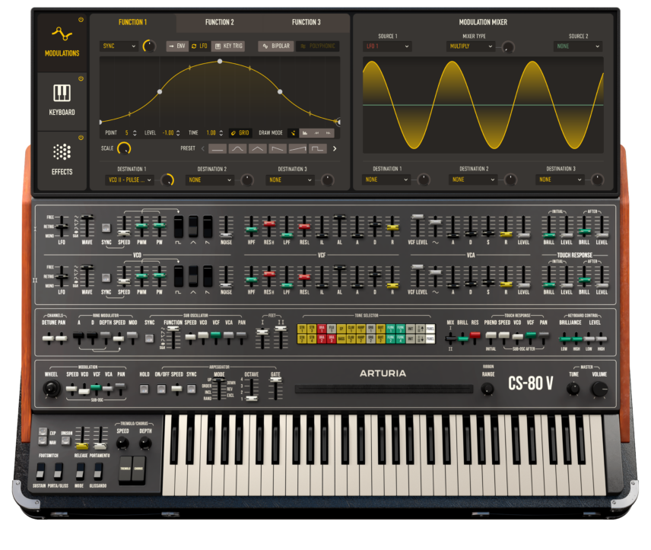The height and width of the screenshot is (550, 651).
Task: Click the Tremolo/Chorus Depth knob
Action: pyautogui.click(x=145, y=443)
